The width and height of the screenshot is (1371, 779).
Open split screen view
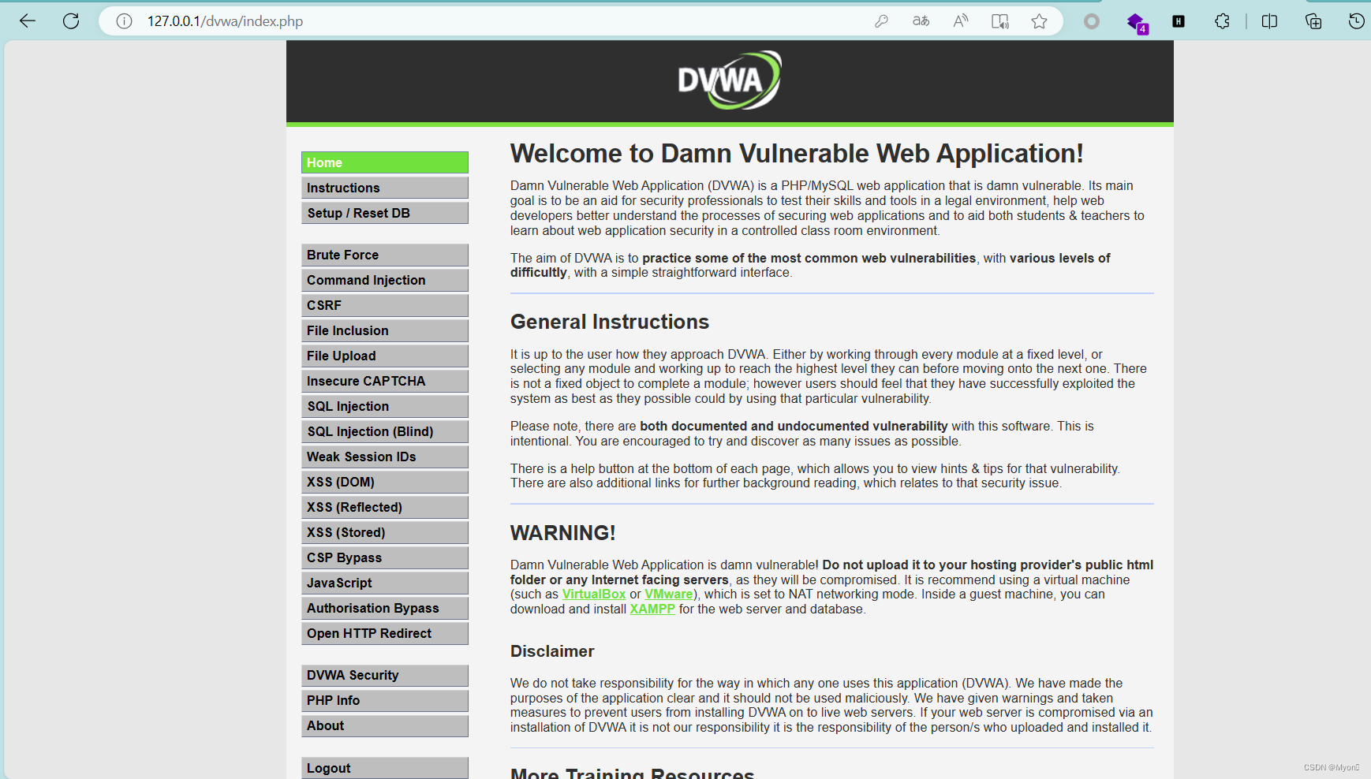(x=1269, y=21)
